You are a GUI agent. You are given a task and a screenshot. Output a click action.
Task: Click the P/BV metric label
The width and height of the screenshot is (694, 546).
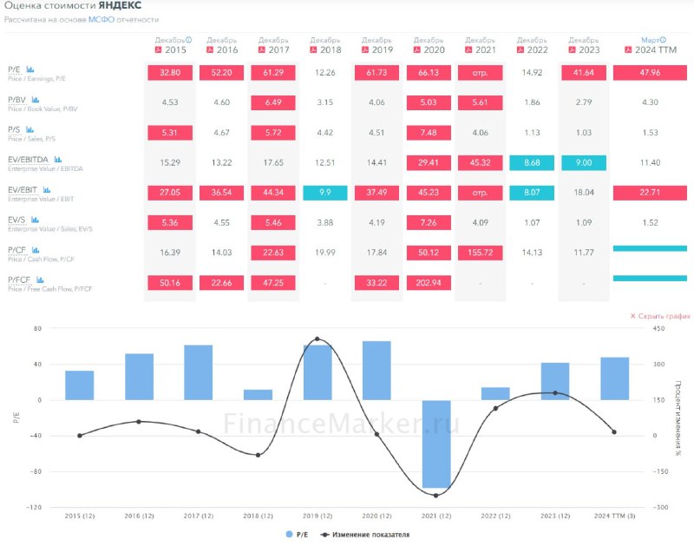(x=16, y=100)
